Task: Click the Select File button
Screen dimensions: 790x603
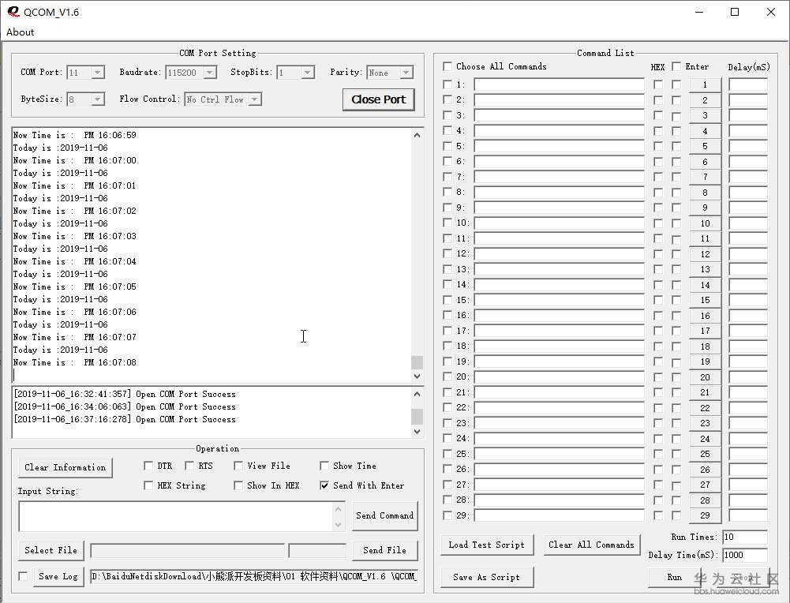Action: [51, 551]
